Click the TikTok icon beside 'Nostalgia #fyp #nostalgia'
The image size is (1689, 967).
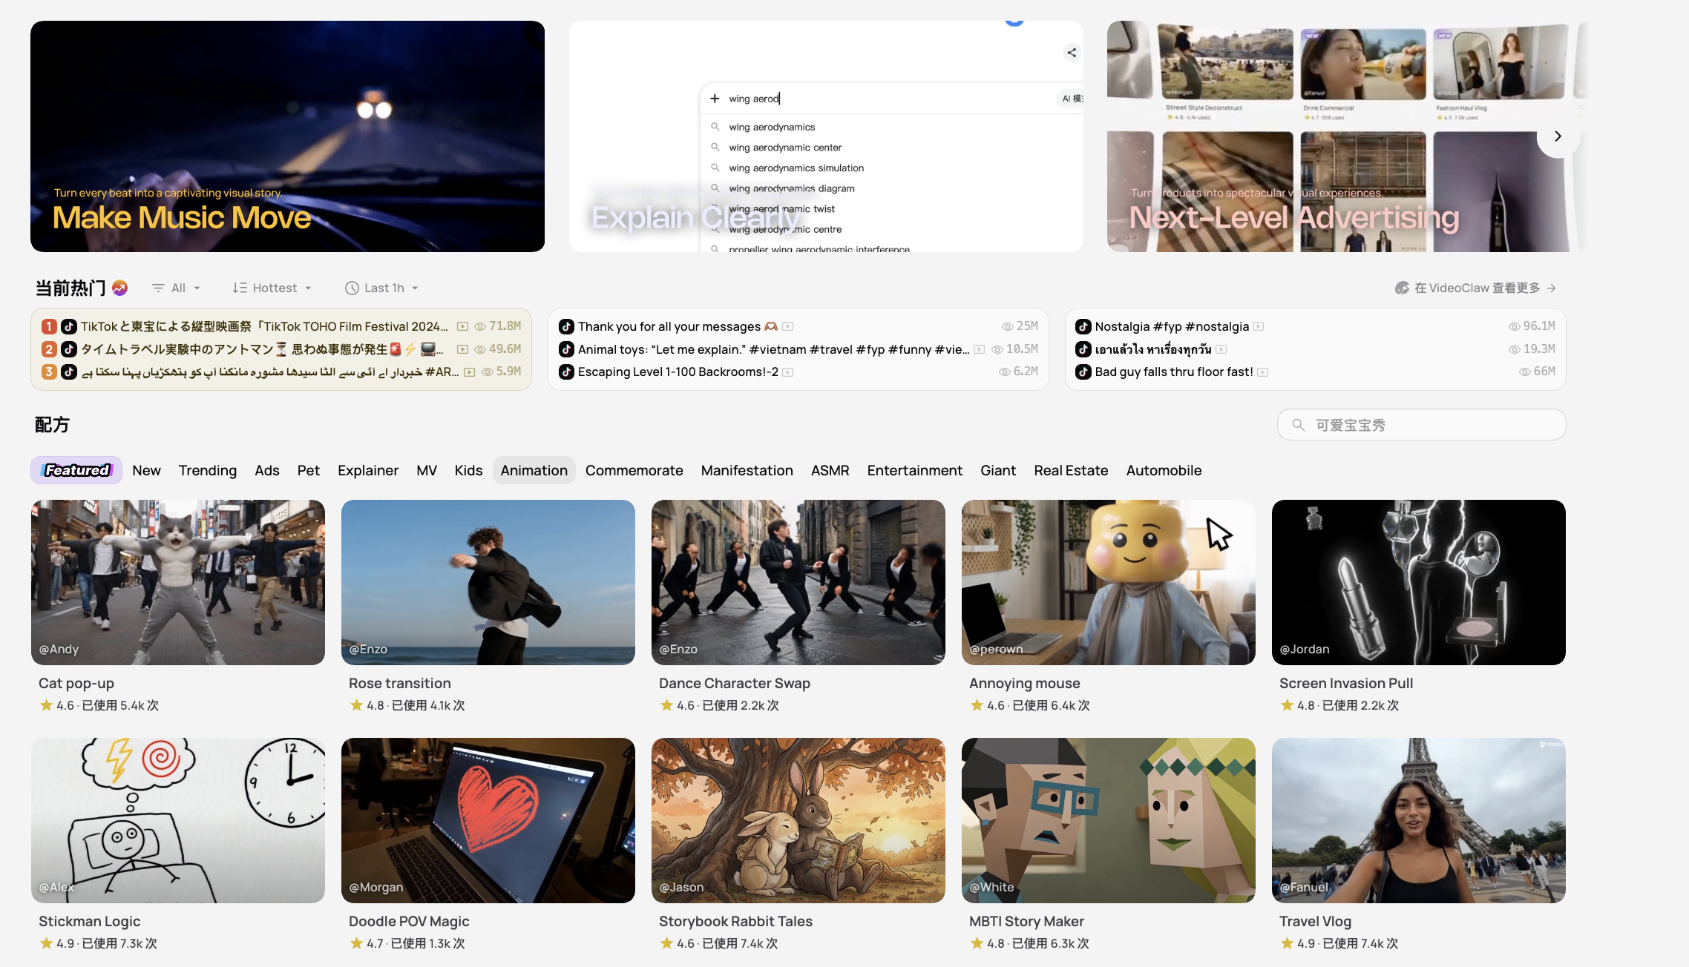(1083, 326)
